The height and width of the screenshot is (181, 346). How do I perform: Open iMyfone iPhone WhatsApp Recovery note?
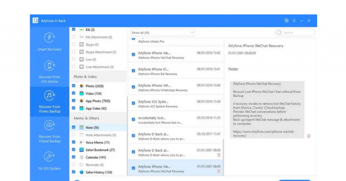coord(176,87)
